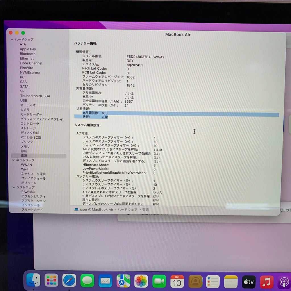Open Contacts app in the Dock

coord(195,282)
